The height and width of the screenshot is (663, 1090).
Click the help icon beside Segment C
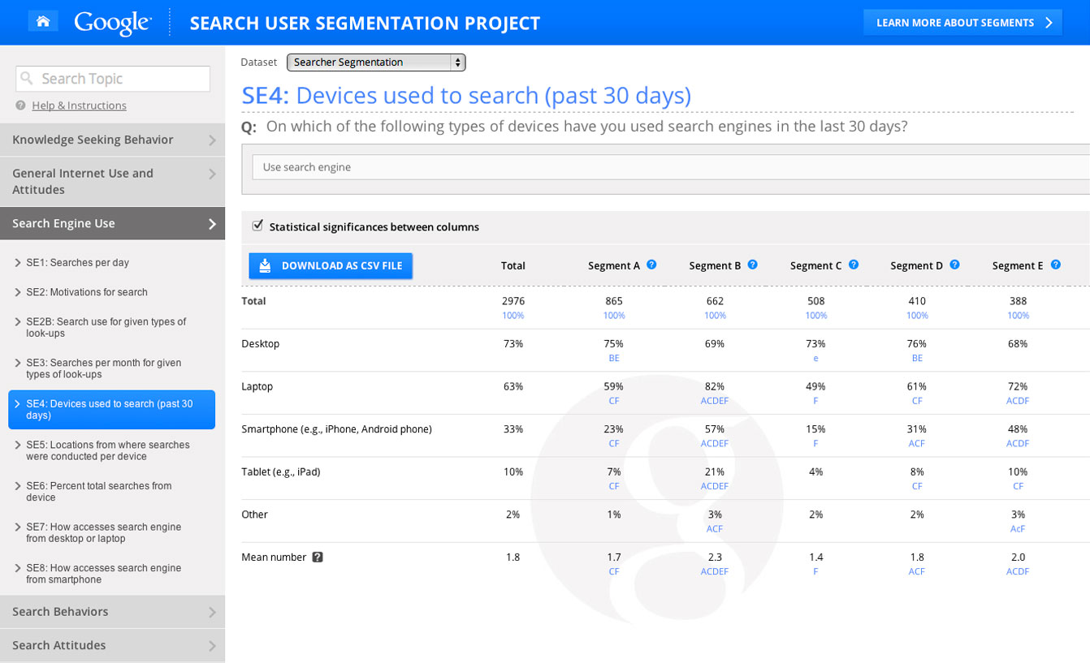pyautogui.click(x=853, y=265)
